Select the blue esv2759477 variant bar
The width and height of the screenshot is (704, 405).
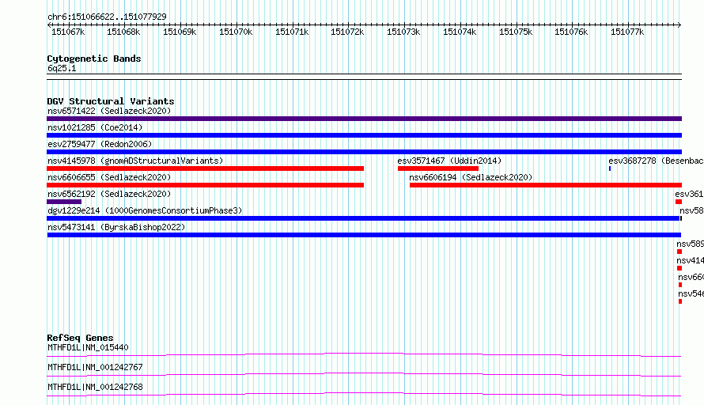(x=364, y=152)
